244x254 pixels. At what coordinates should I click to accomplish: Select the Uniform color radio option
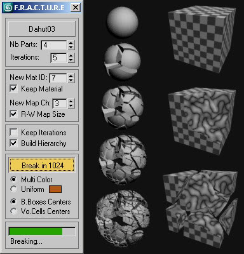pos(14,189)
